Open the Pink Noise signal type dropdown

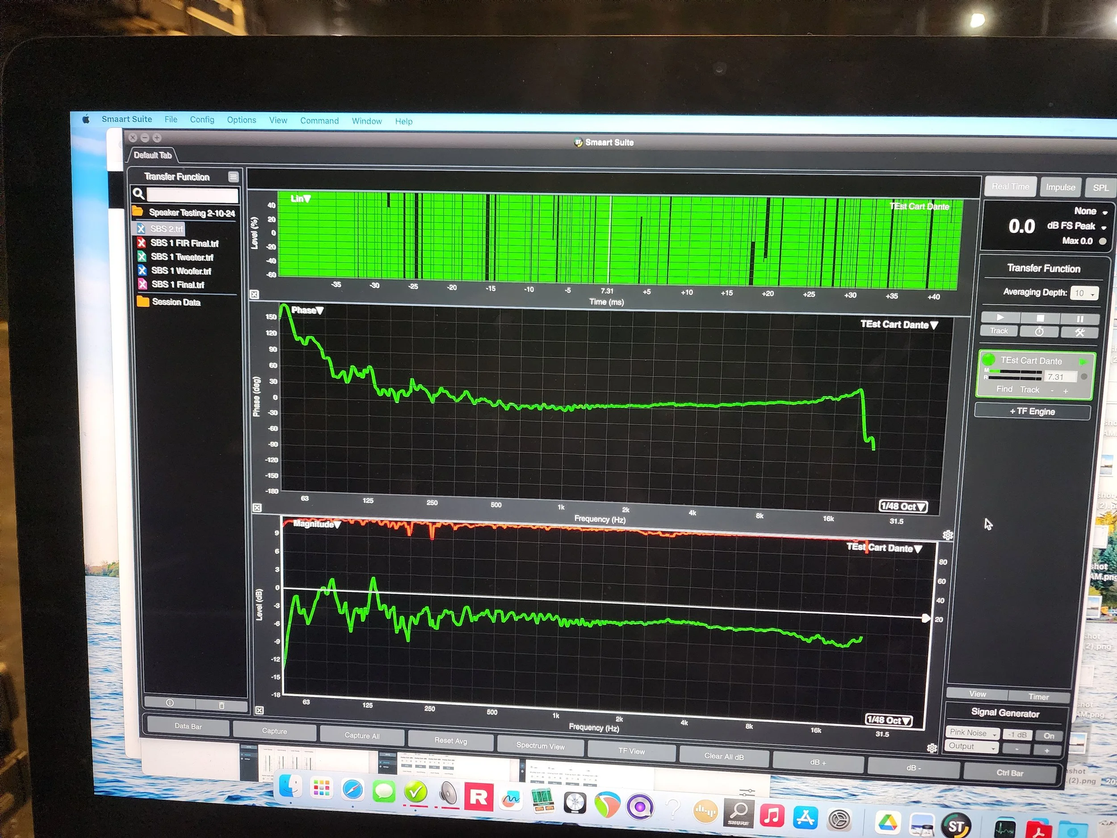point(972,733)
